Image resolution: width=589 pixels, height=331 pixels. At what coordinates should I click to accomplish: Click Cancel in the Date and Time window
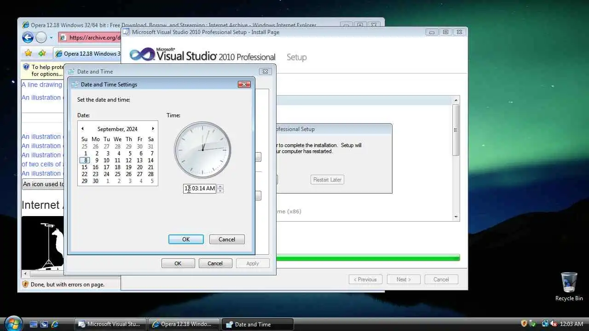(215, 263)
